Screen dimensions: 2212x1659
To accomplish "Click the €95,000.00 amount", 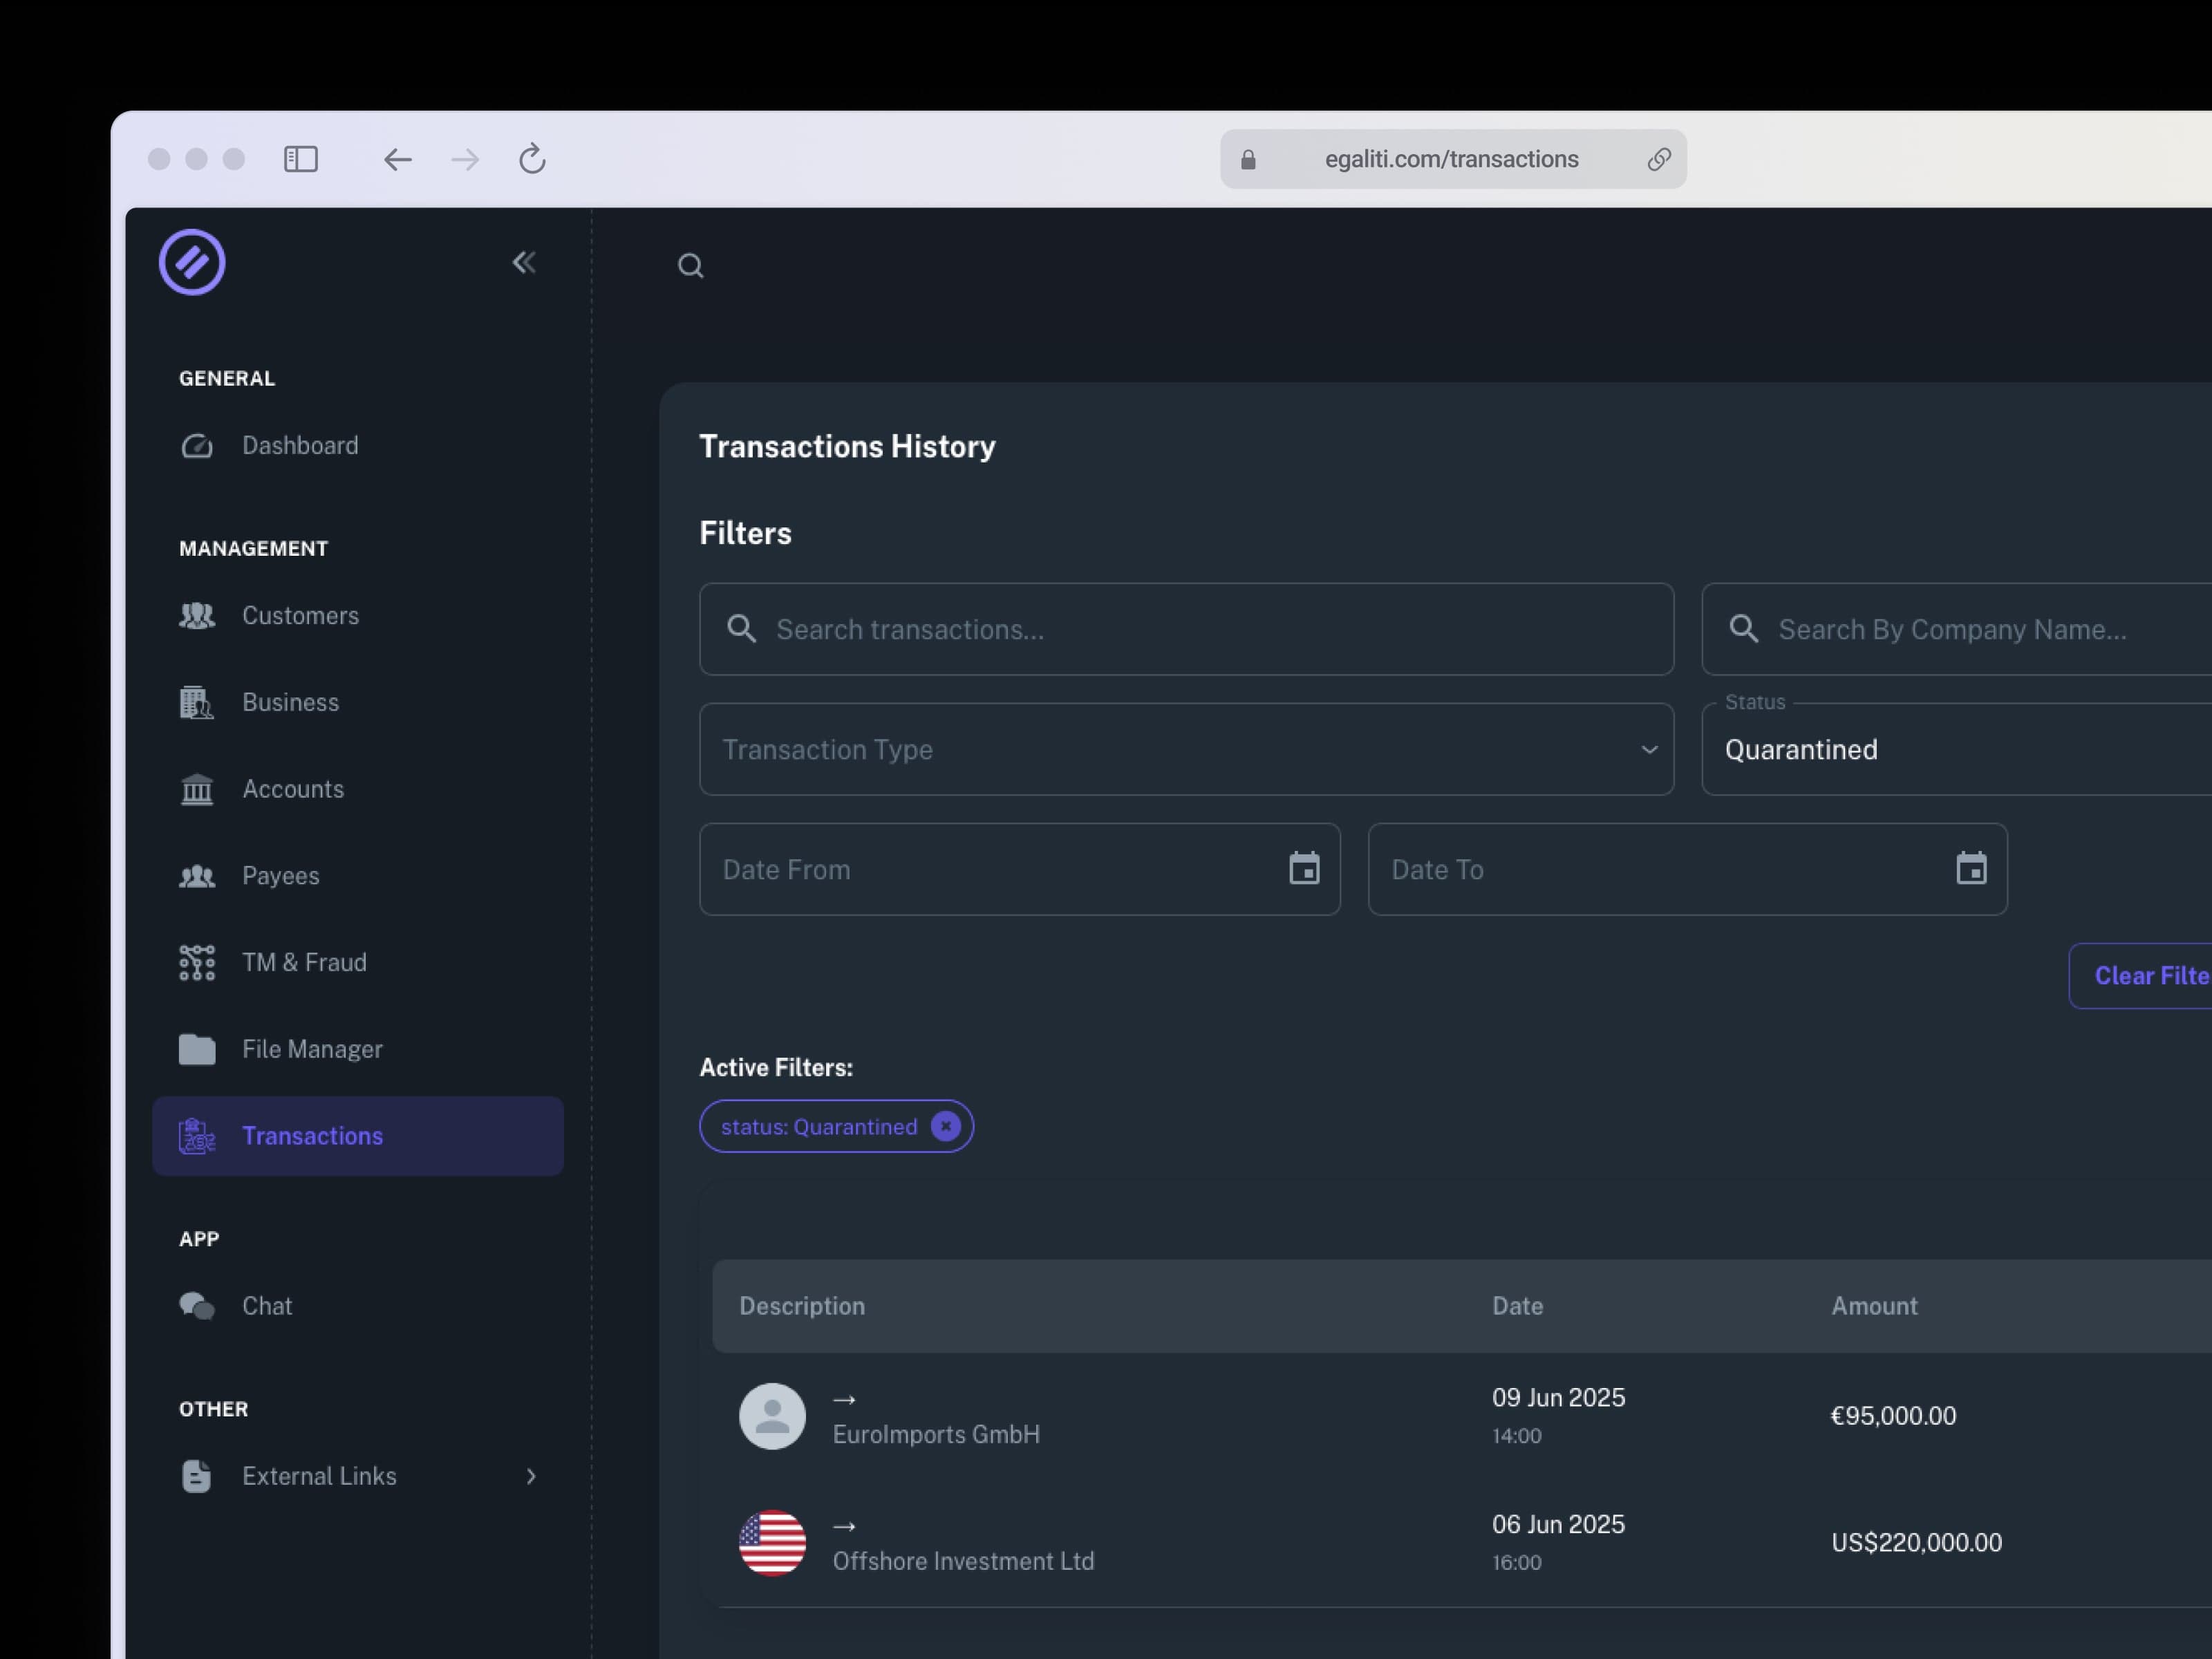I will pyautogui.click(x=1893, y=1416).
